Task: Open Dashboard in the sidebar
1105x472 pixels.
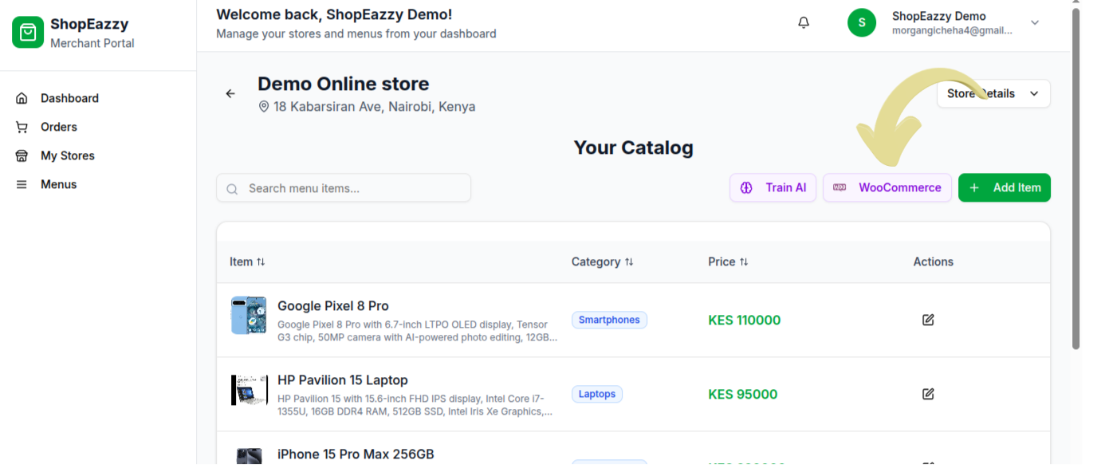Action: 69,98
